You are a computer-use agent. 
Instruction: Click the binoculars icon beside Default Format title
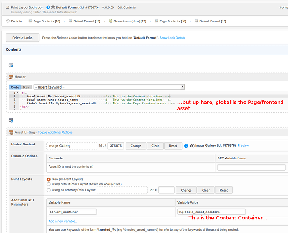(52, 7)
